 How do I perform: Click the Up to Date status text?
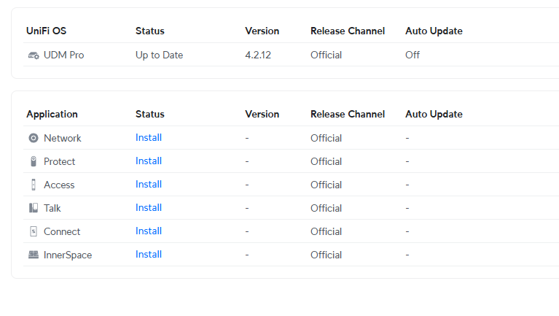point(159,55)
